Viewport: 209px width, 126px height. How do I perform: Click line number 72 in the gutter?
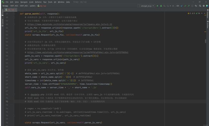click(7, 102)
